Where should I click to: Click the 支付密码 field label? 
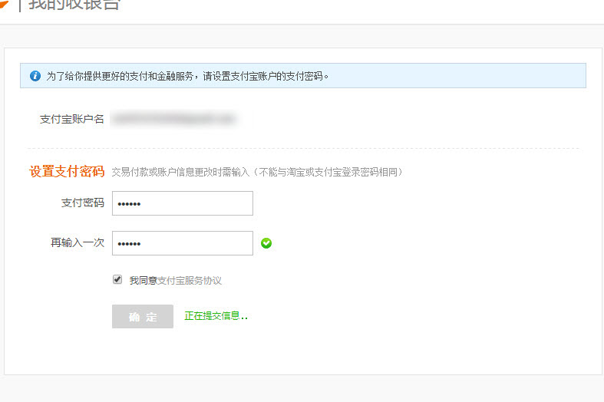[x=83, y=203]
